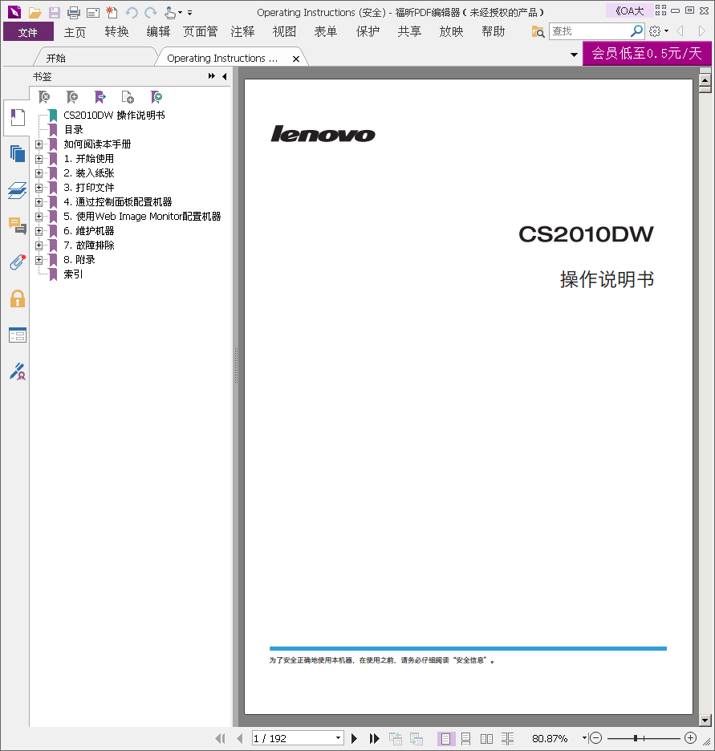Select single page view mode
The image size is (715, 751).
coord(445,738)
